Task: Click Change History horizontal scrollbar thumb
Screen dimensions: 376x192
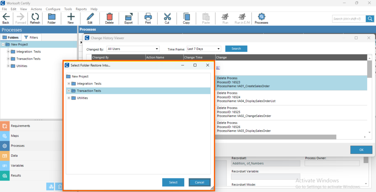Action: 275,137
